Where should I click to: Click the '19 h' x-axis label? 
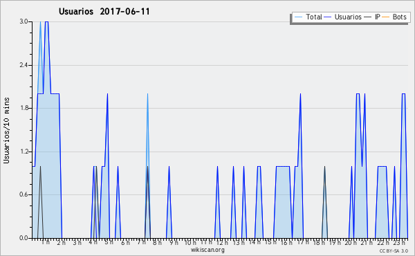point(335,242)
